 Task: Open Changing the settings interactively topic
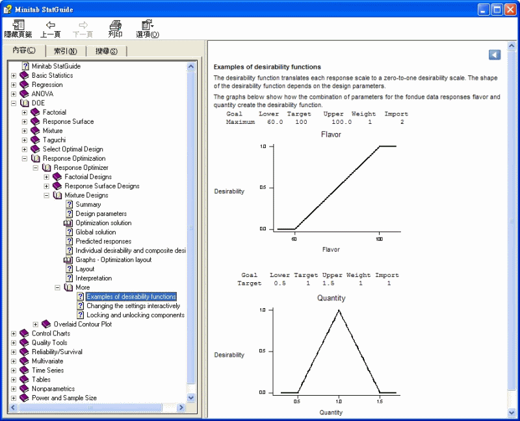[x=133, y=306]
